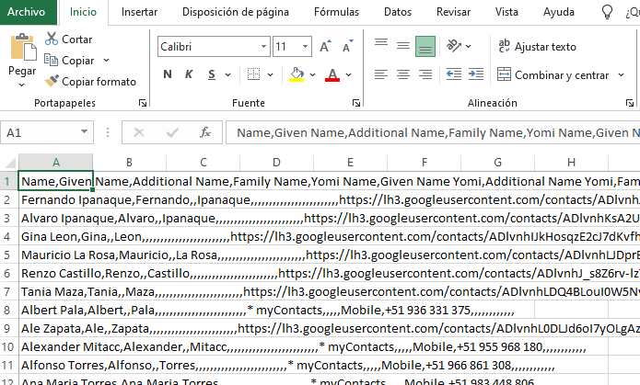This screenshot has height=385, width=640.
Task: Open borders dropdown arrow
Action: click(x=270, y=75)
